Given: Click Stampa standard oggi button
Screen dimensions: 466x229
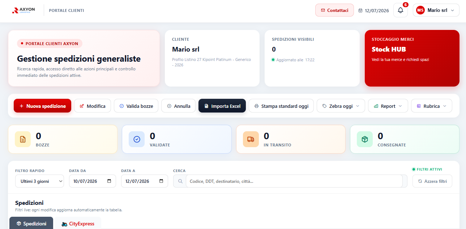Looking at the screenshot, I should click(281, 106).
